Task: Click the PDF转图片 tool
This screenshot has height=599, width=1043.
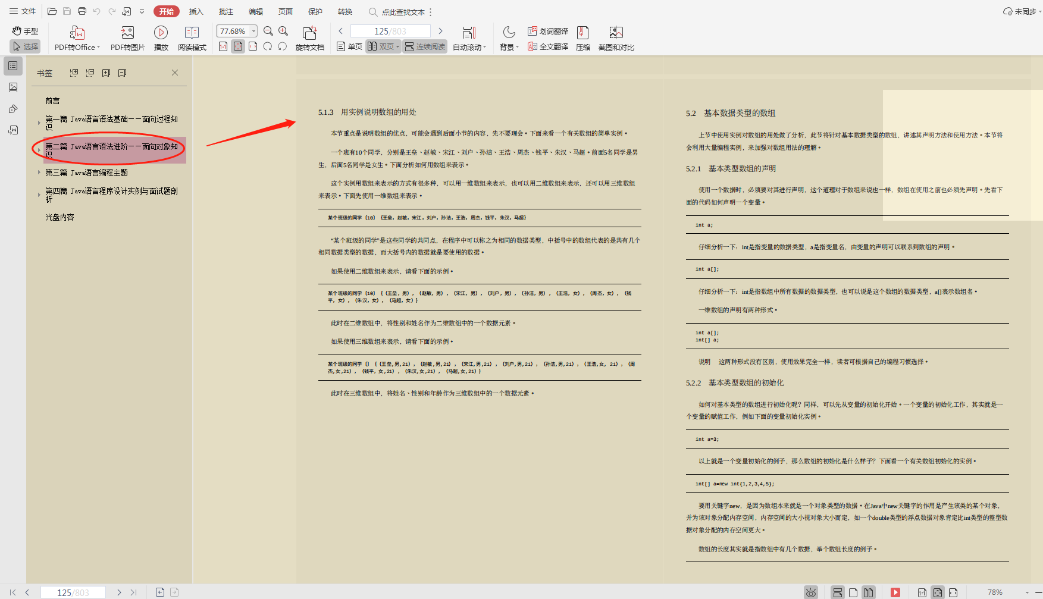Action: [127, 39]
